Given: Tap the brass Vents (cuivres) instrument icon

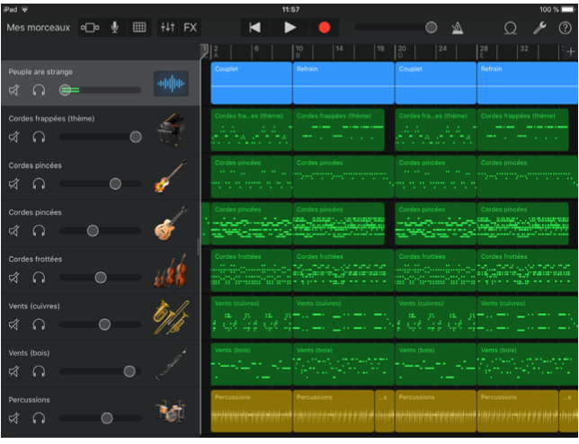Looking at the screenshot, I should pos(170,318).
